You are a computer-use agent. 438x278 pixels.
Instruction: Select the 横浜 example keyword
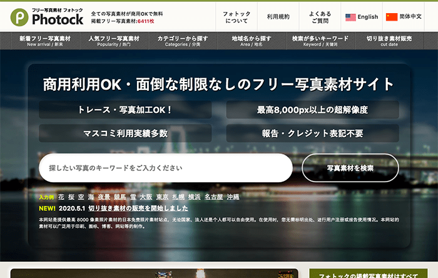pos(195,197)
